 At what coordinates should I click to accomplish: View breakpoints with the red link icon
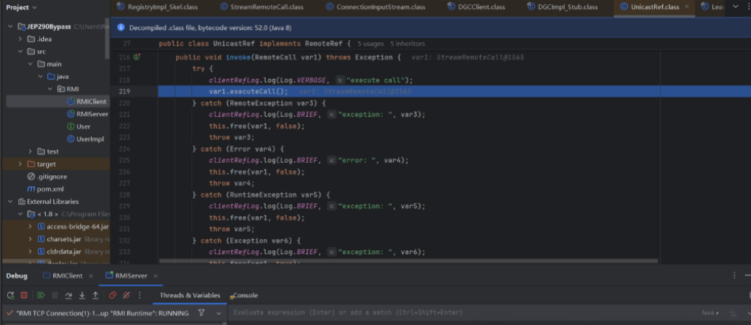point(113,296)
